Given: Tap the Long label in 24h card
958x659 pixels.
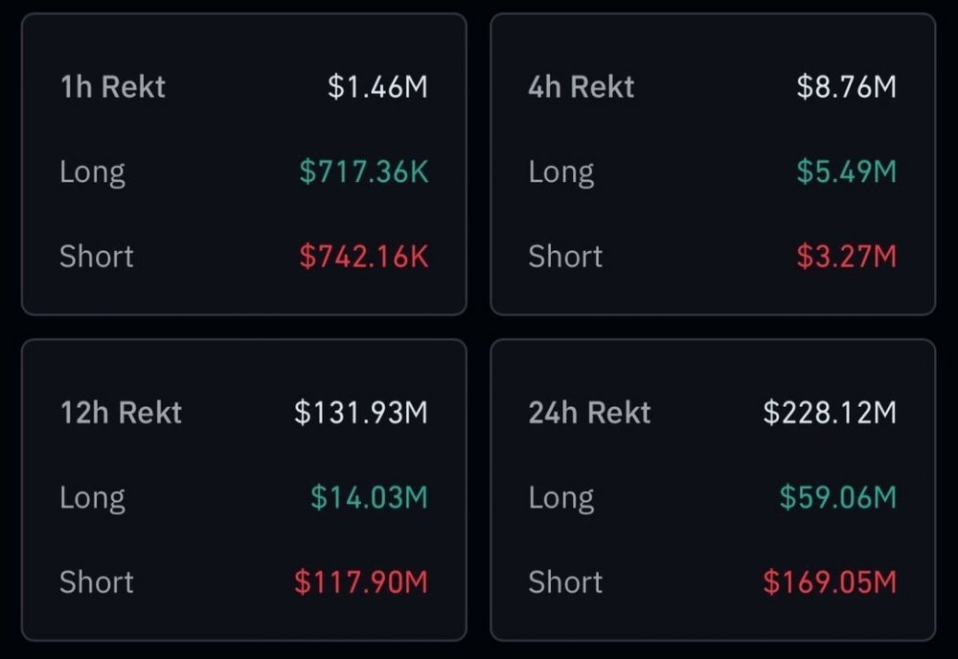Looking at the screenshot, I should pyautogui.click(x=561, y=498).
